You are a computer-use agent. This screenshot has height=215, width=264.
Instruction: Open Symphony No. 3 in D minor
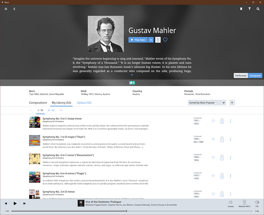58,192
